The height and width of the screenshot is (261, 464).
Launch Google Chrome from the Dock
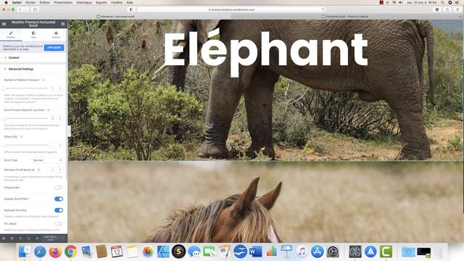71,252
